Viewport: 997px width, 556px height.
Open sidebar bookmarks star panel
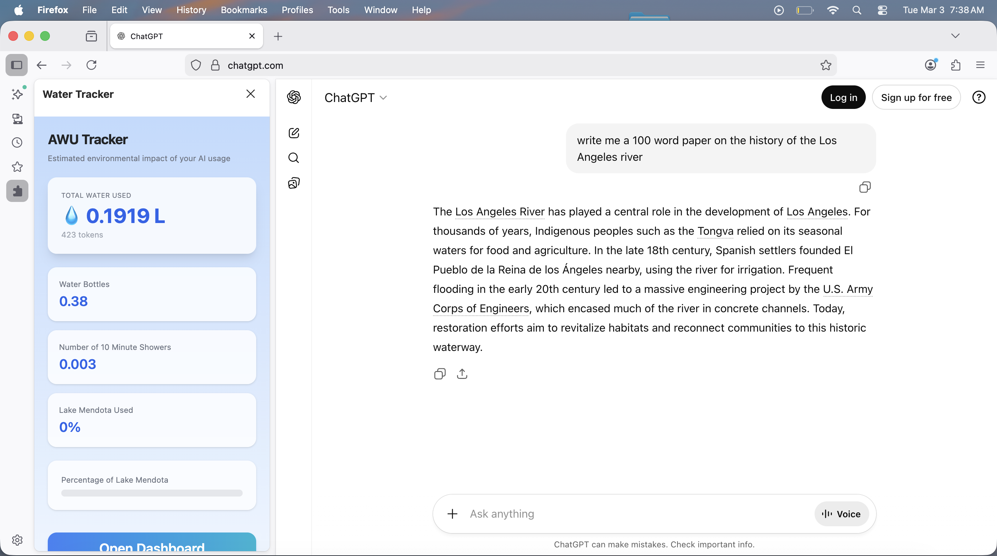pos(17,167)
